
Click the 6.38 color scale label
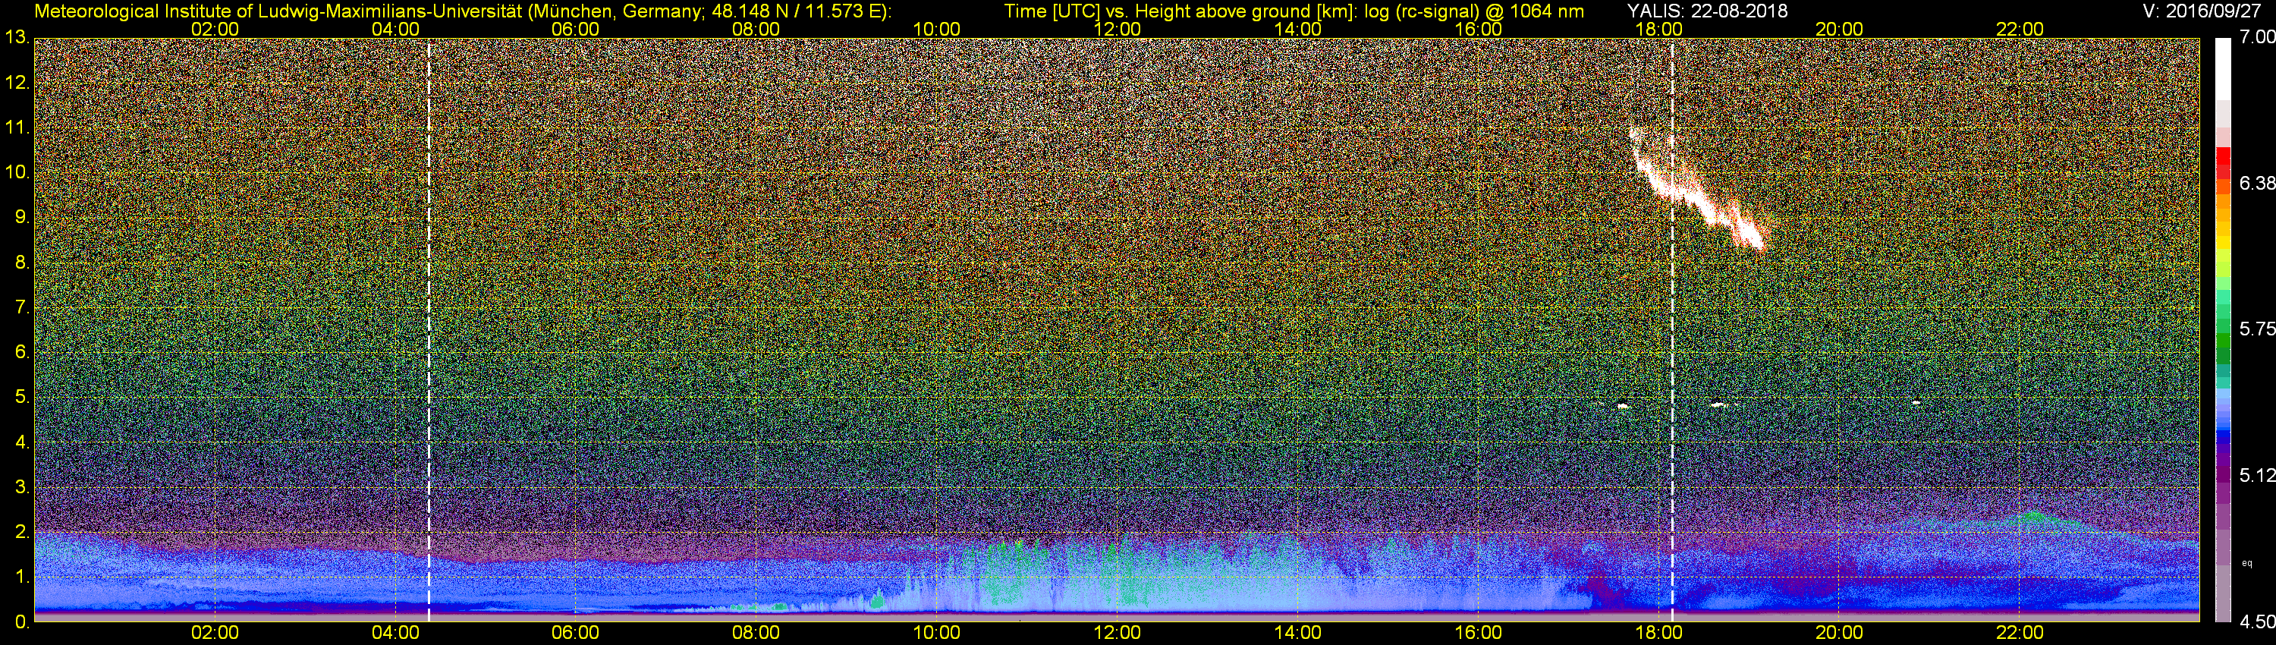pos(2259,184)
